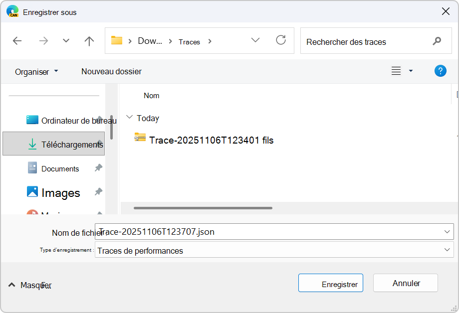Click the CAN application icon in title bar
The height and width of the screenshot is (313, 459).
pyautogui.click(x=12, y=11)
